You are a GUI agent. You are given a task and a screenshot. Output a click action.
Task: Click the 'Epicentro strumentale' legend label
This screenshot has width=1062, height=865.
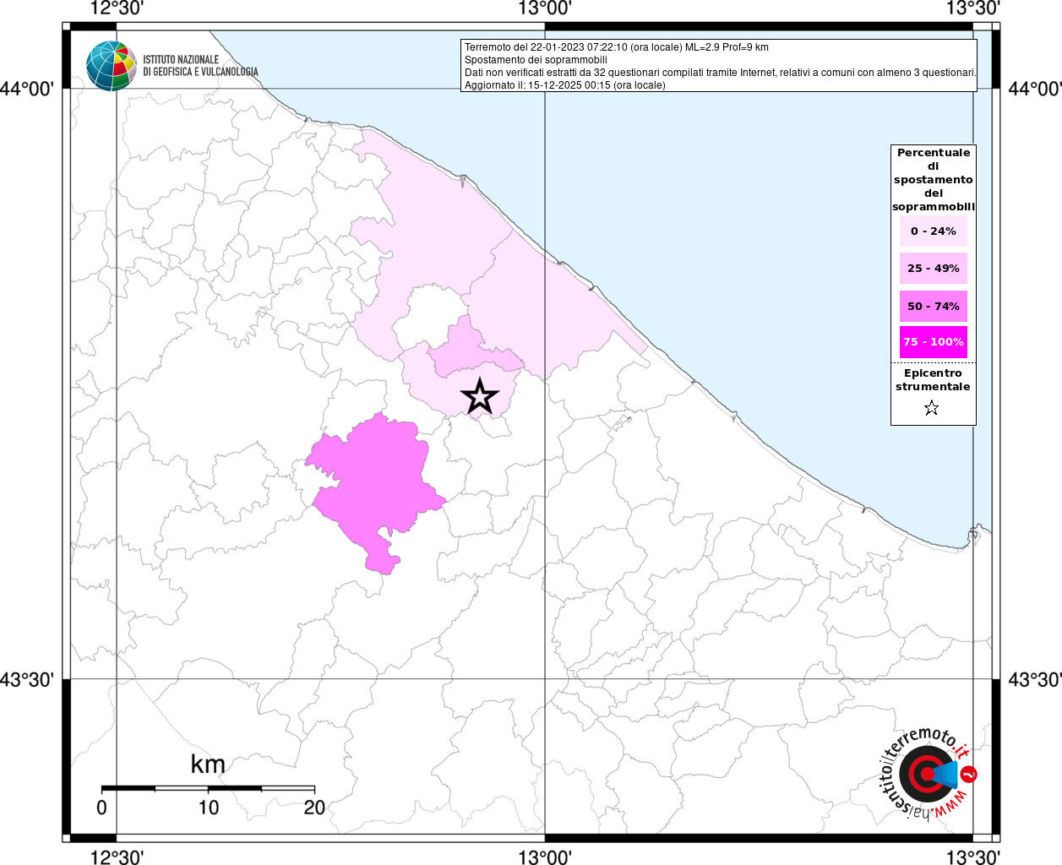(x=933, y=380)
